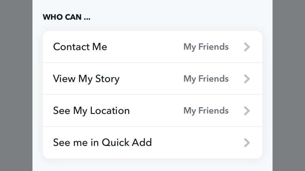Select My Friends next to Contact Me
The width and height of the screenshot is (305, 171).
point(206,47)
